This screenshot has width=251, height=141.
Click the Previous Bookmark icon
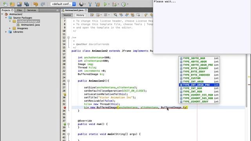(146, 15)
